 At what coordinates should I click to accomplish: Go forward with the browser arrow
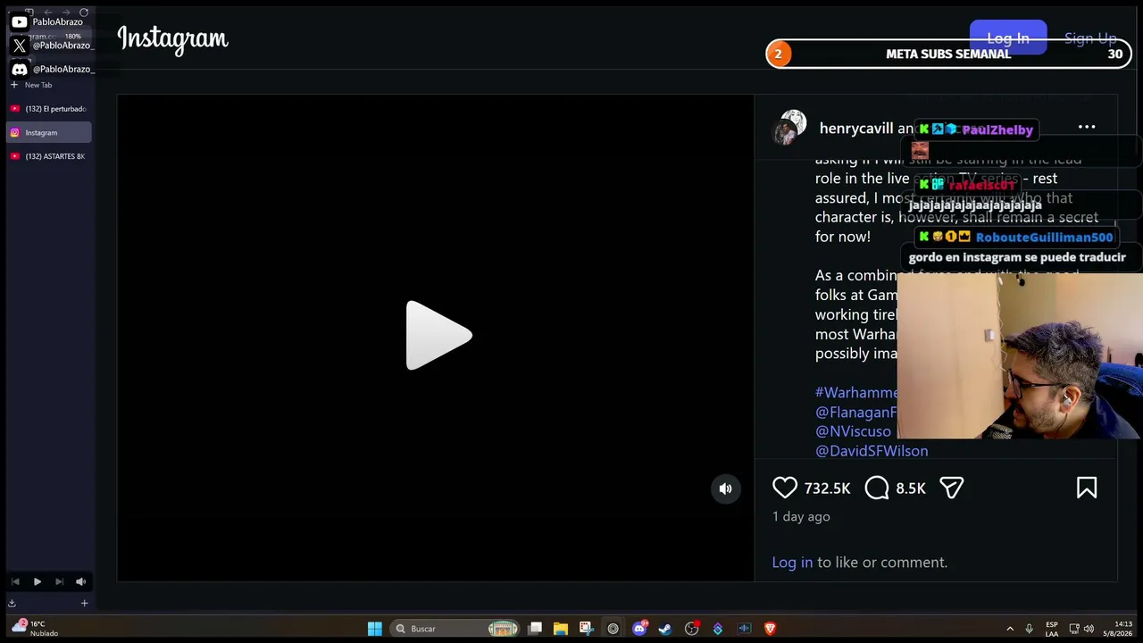[66, 13]
